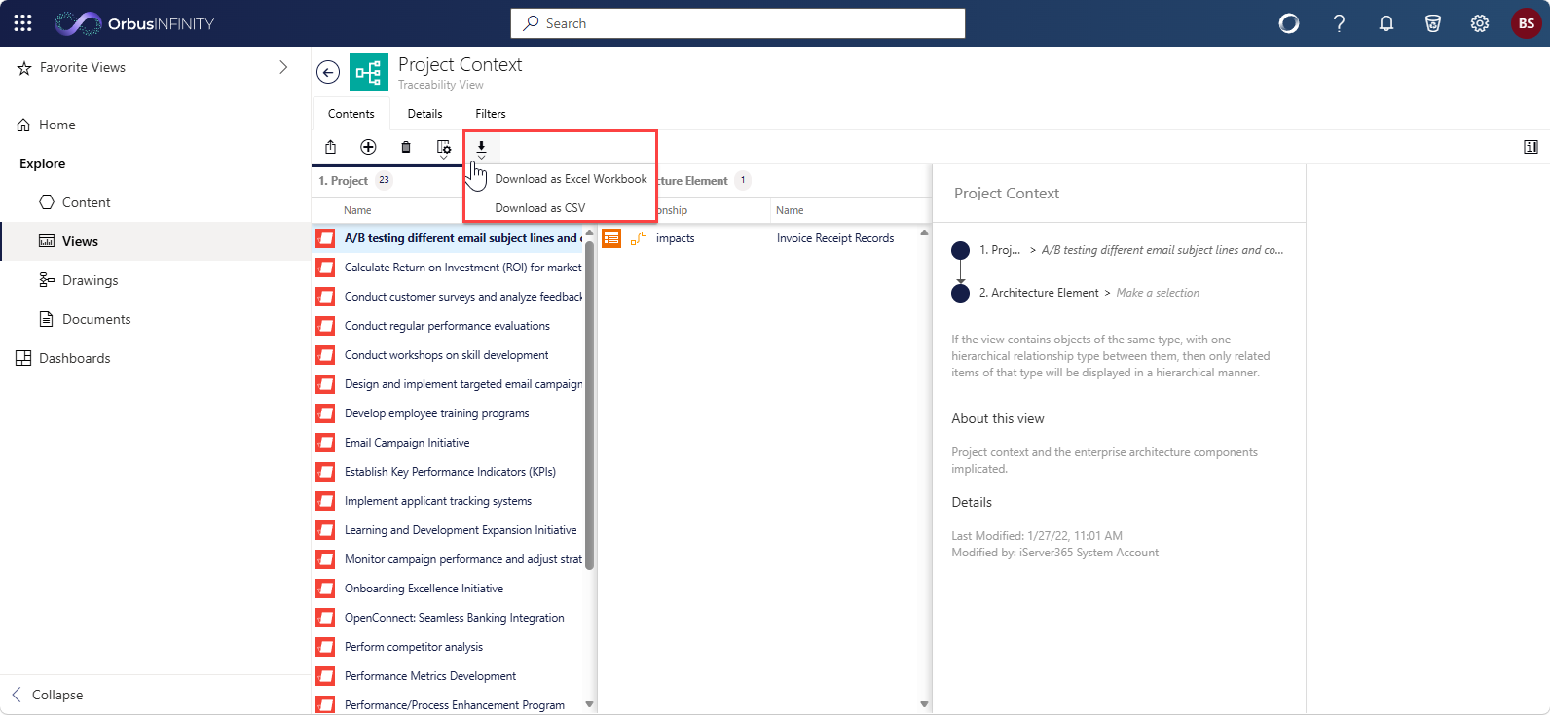Open the view settings dropdown icon

pos(444,148)
